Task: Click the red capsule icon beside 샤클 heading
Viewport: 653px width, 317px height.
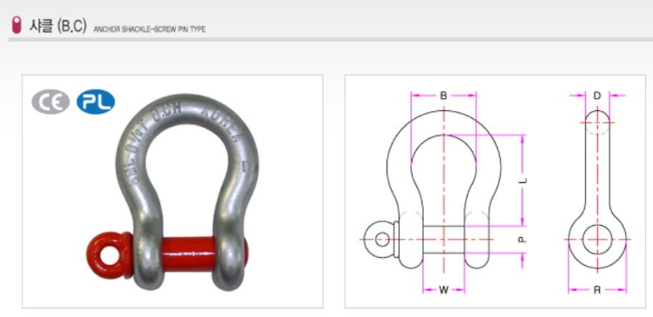Action: (x=17, y=25)
